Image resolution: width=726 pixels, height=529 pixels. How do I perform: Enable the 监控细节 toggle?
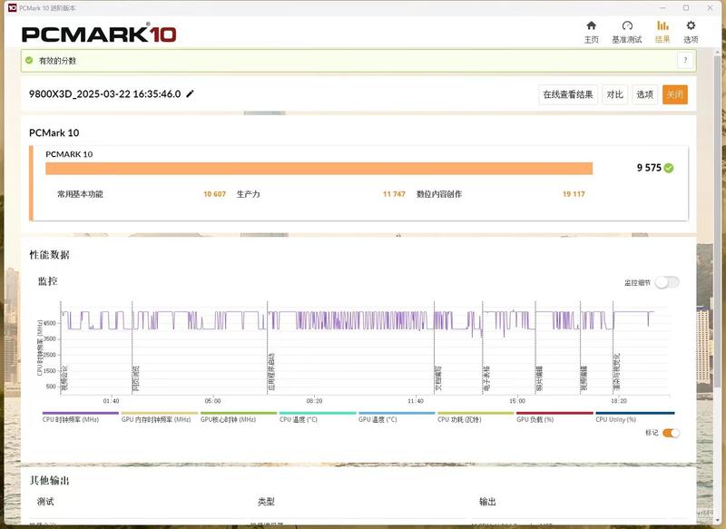point(667,282)
